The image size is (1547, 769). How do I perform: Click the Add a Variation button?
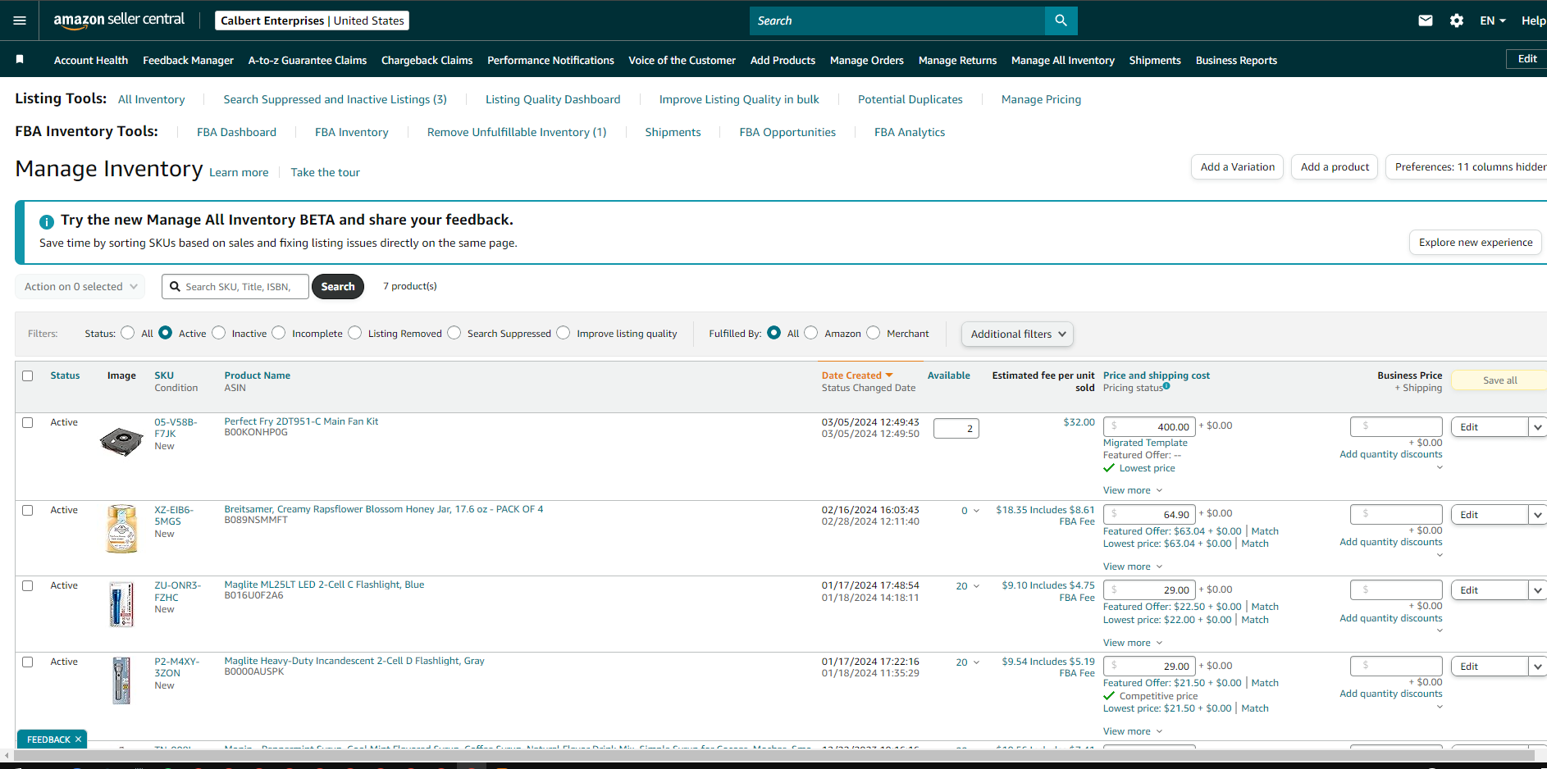[1237, 166]
